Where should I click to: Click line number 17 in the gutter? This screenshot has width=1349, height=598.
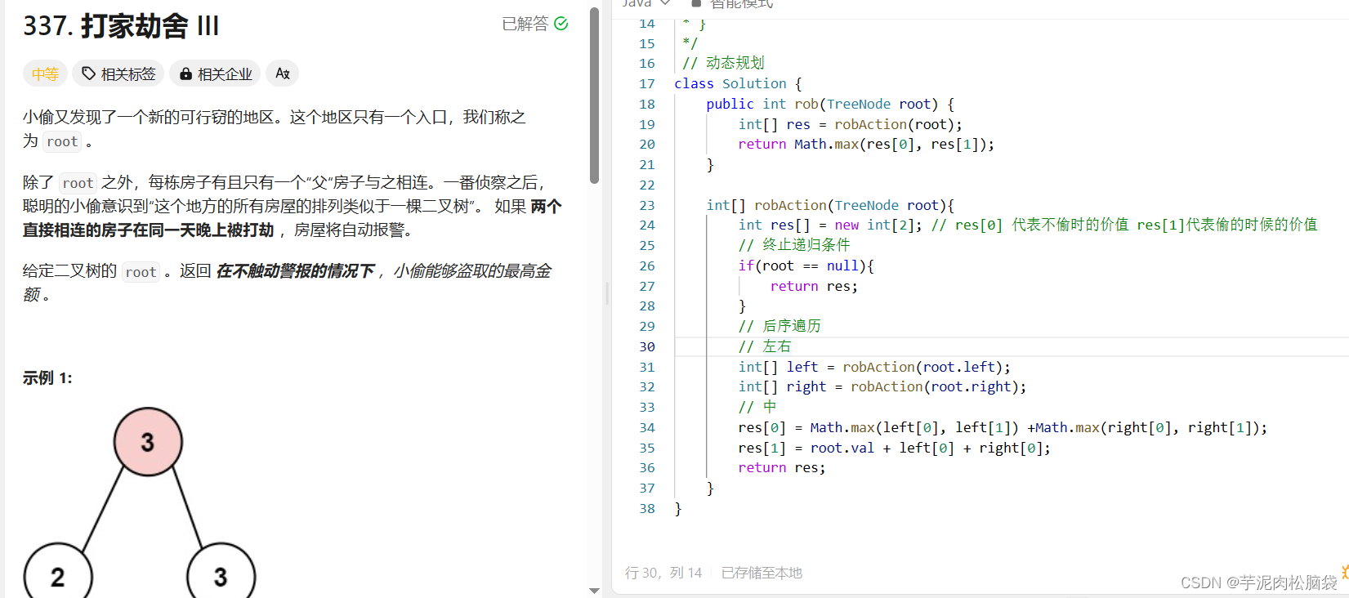pos(647,83)
